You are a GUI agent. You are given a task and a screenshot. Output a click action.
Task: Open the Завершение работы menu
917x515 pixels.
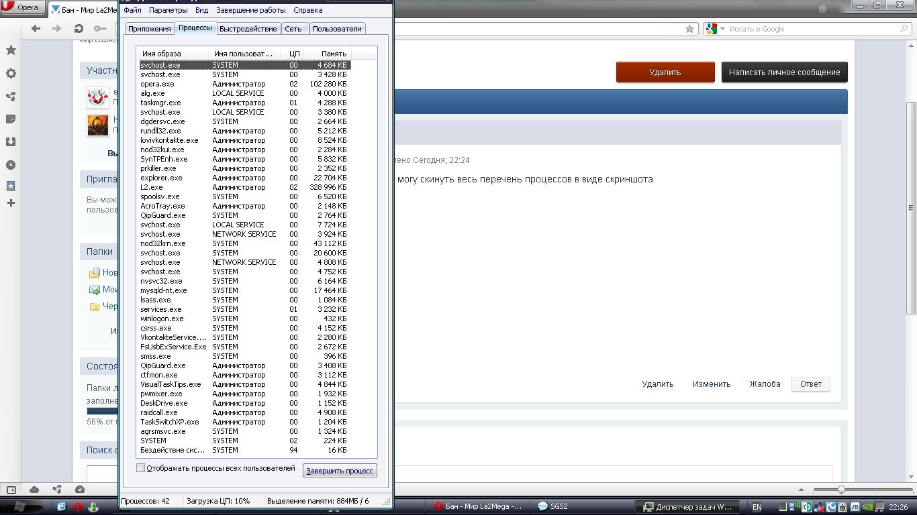pos(251,10)
